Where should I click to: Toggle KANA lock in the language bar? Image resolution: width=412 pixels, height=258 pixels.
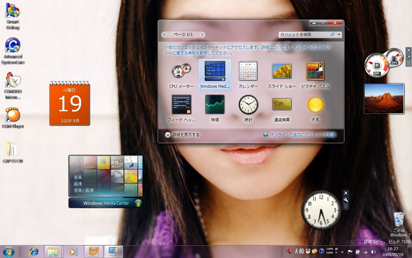[x=330, y=253]
